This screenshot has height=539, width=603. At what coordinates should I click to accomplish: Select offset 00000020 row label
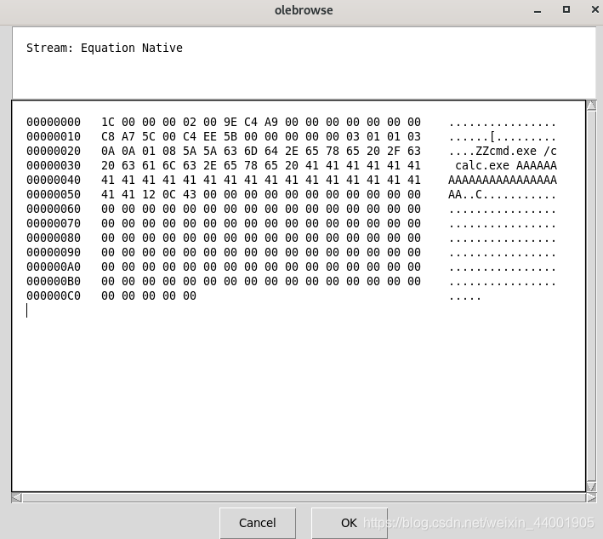tap(54, 151)
